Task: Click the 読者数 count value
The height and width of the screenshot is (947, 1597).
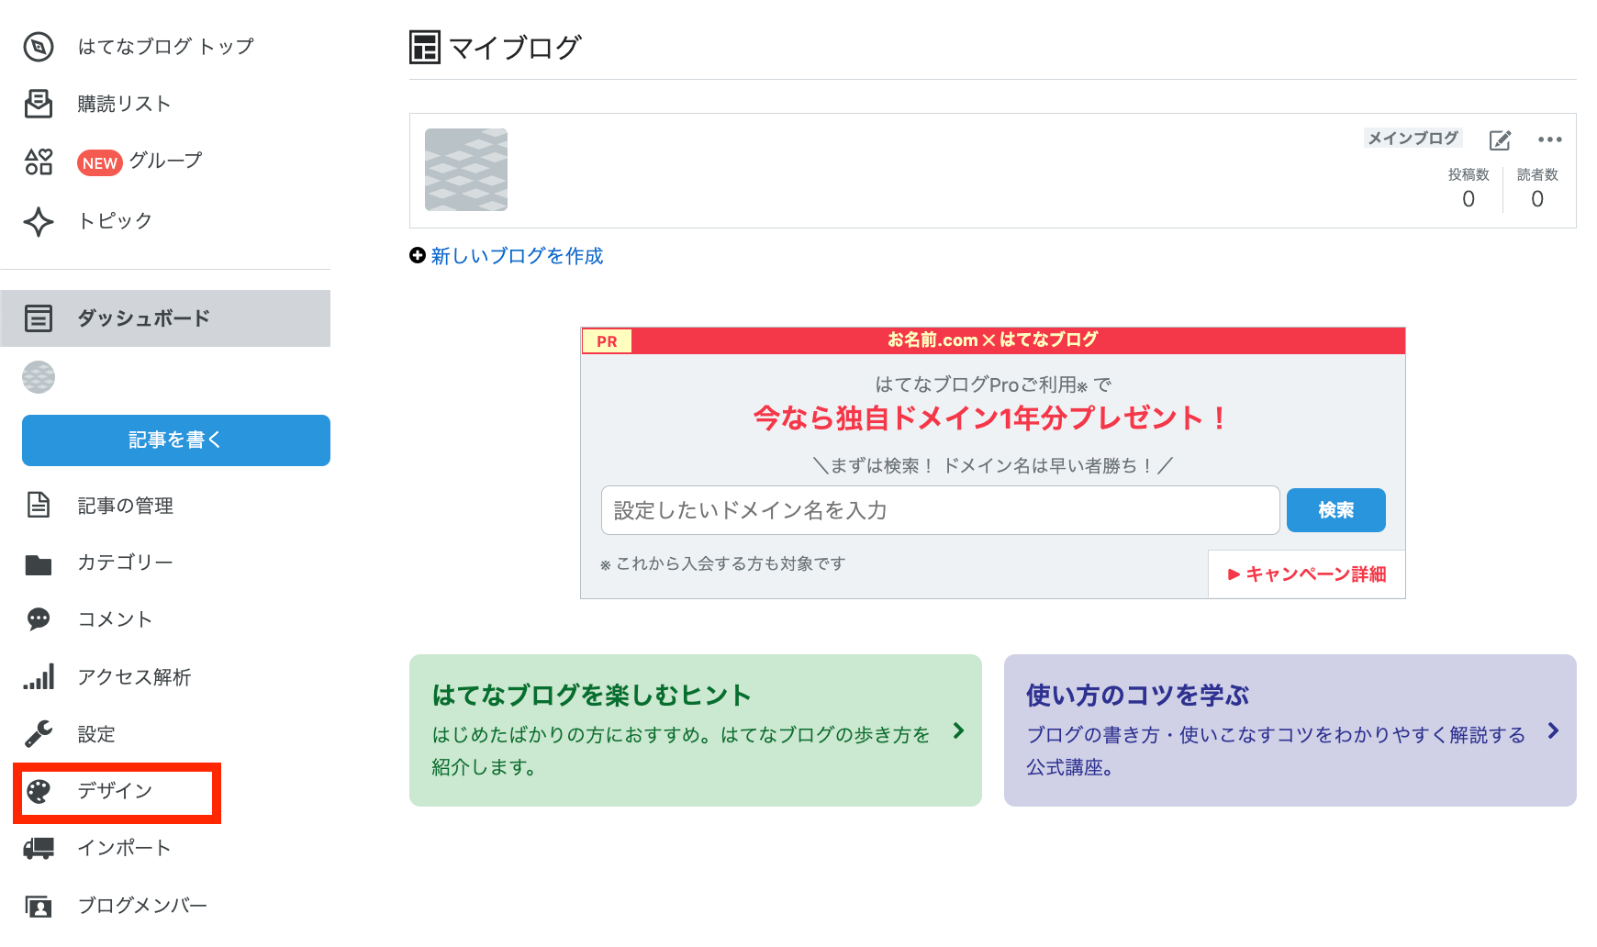Action: 1537,199
